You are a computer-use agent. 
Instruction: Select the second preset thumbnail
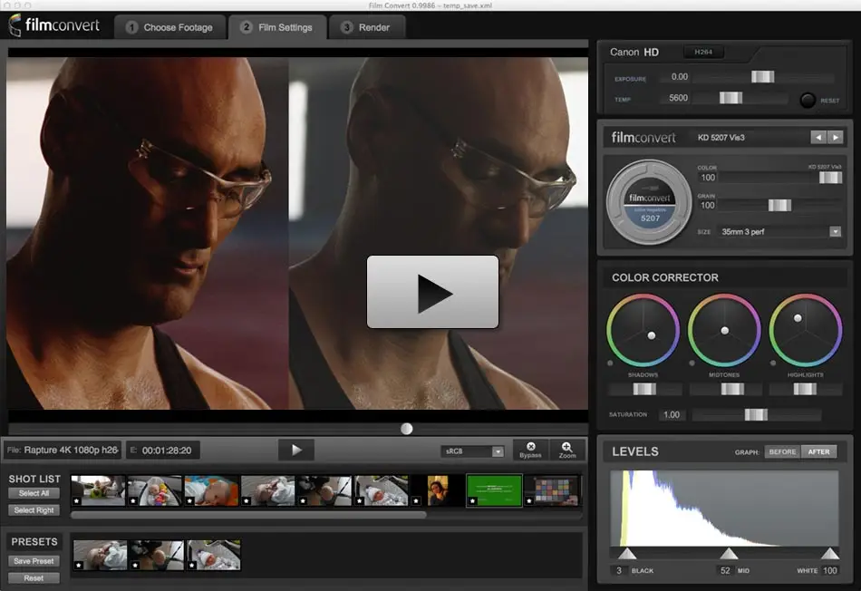(157, 555)
